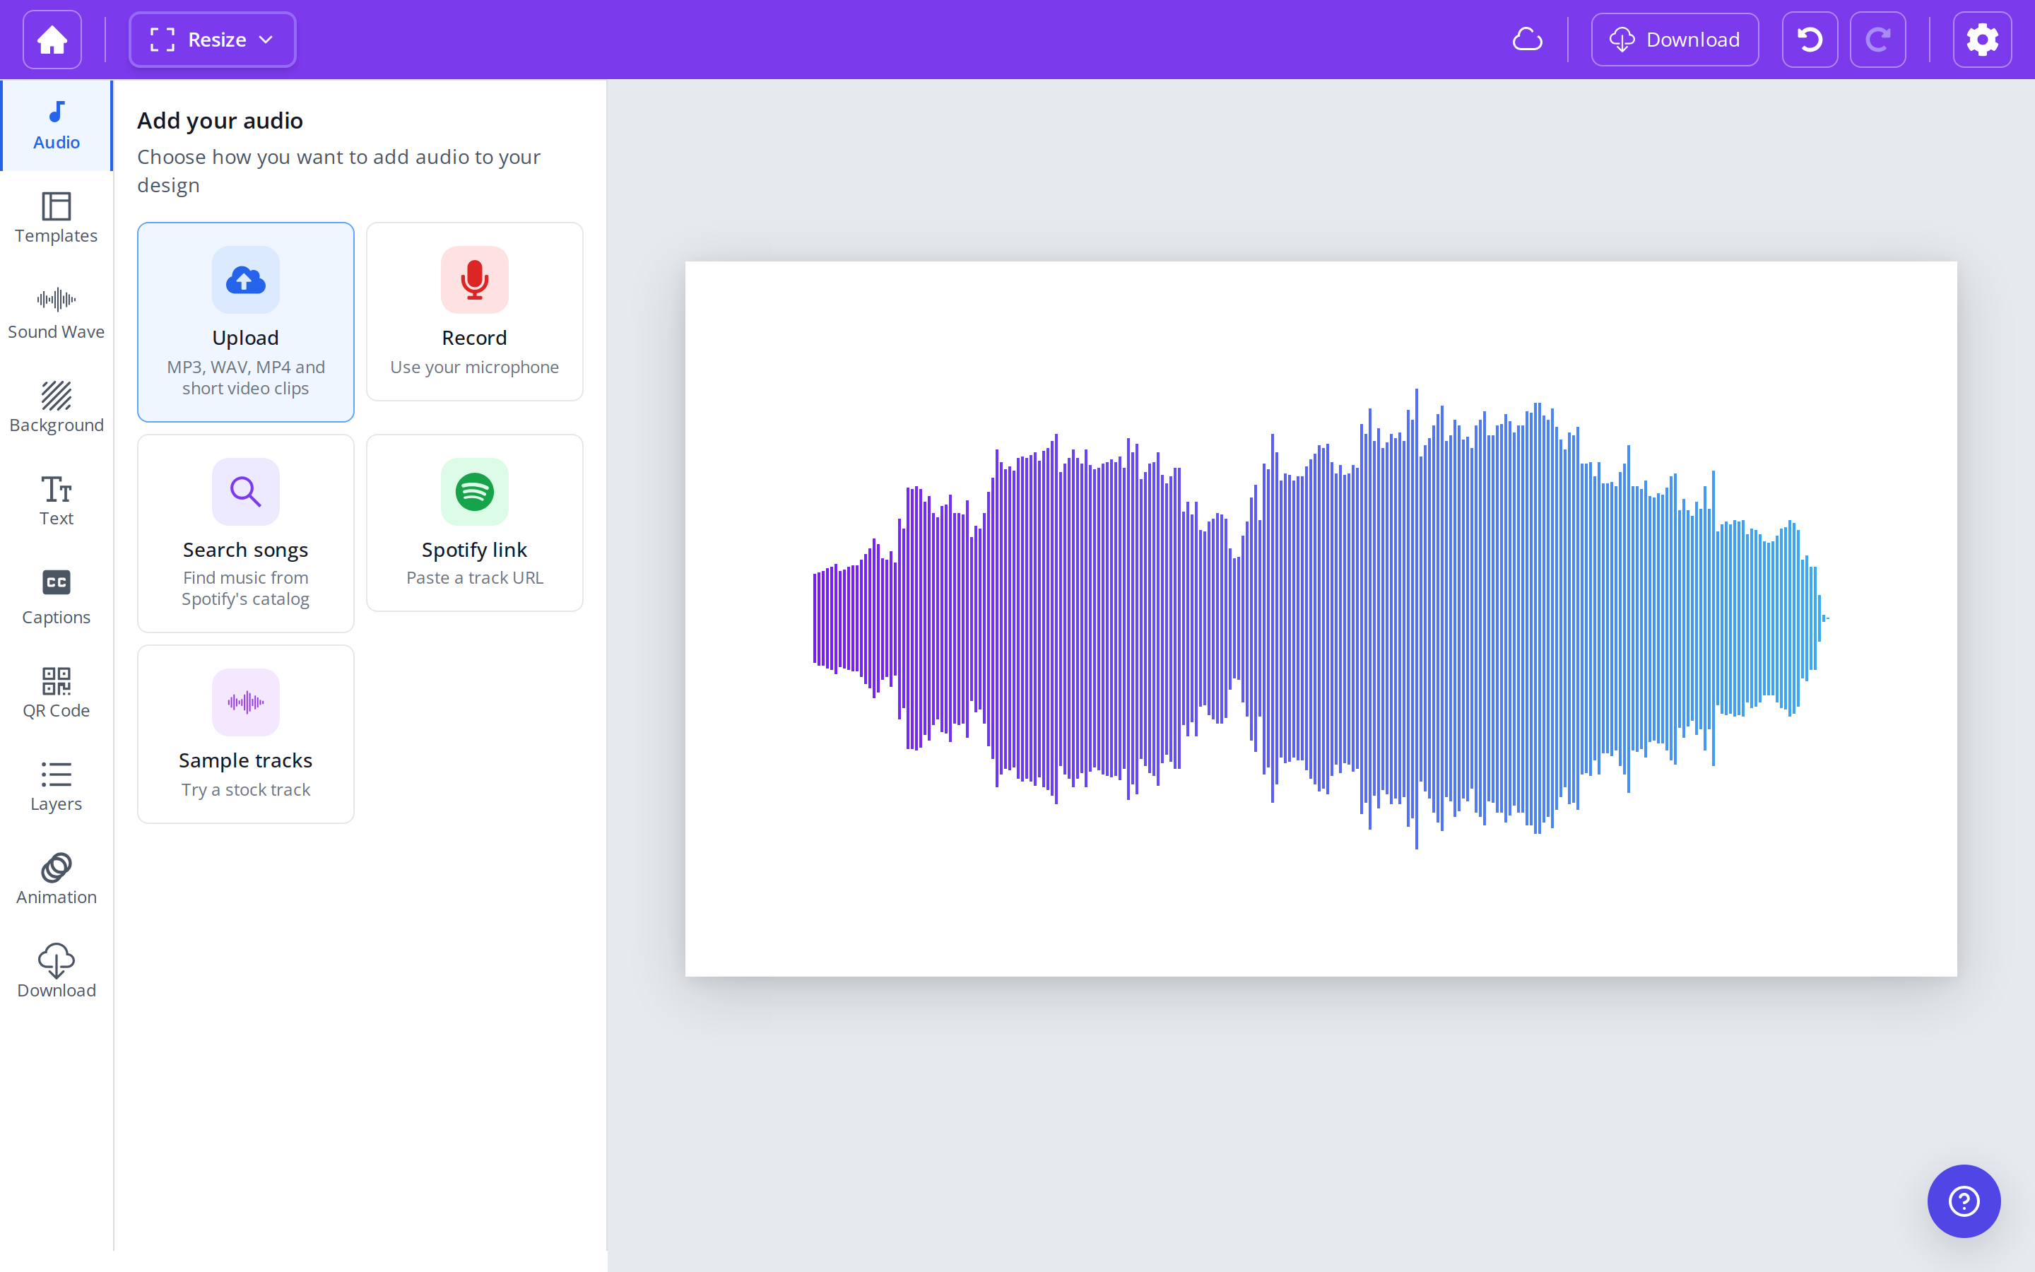Open the Text panel
The image size is (2035, 1272).
tap(57, 500)
